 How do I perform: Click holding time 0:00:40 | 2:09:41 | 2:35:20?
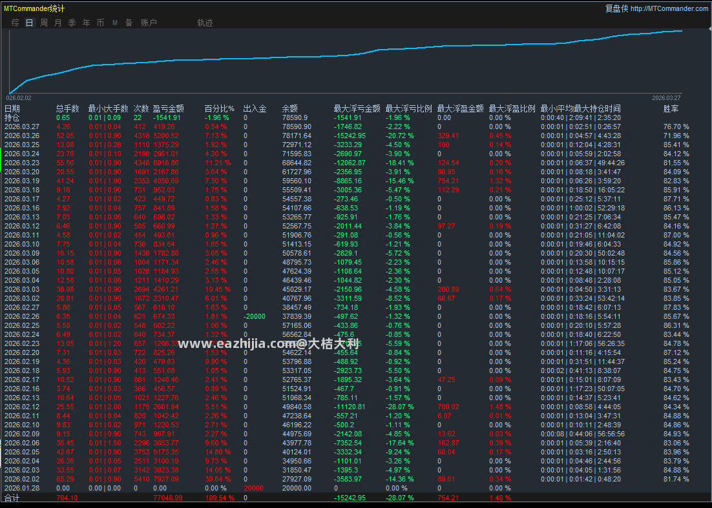(581, 118)
